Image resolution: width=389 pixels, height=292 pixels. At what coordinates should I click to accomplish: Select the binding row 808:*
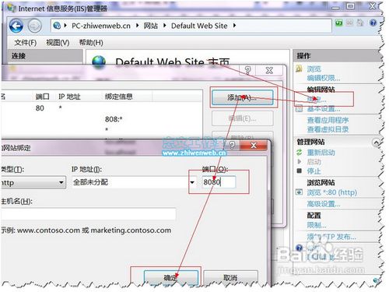click(x=101, y=119)
